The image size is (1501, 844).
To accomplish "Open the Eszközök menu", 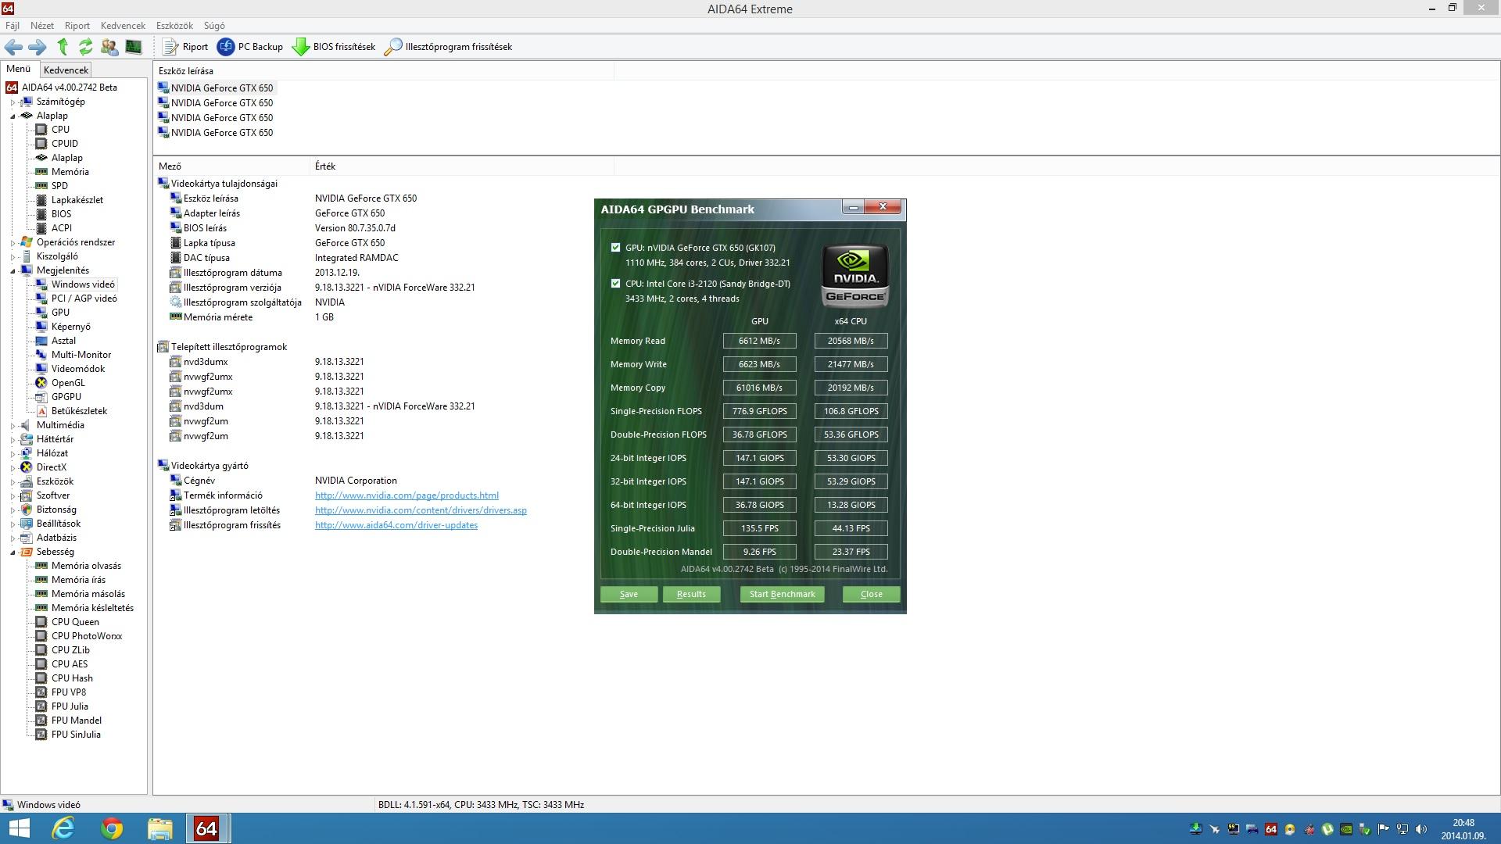I will (174, 26).
